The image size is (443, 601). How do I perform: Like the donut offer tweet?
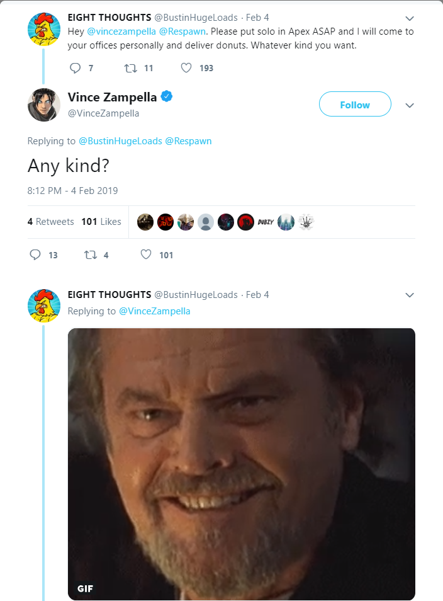186,68
